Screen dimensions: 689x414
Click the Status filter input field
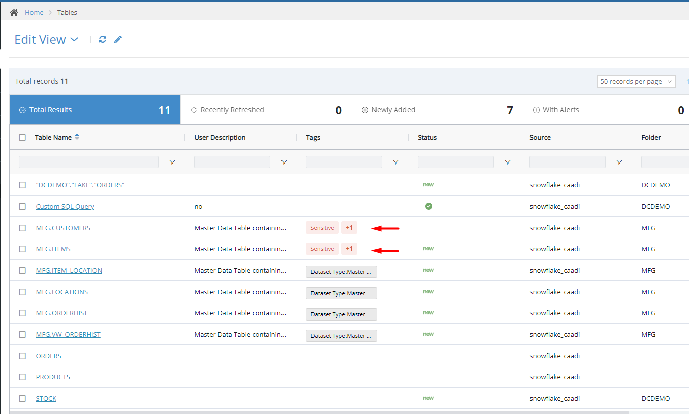456,162
